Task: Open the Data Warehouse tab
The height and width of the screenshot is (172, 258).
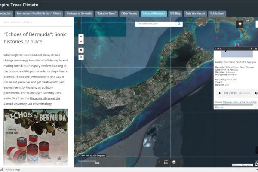Action: (195, 14)
